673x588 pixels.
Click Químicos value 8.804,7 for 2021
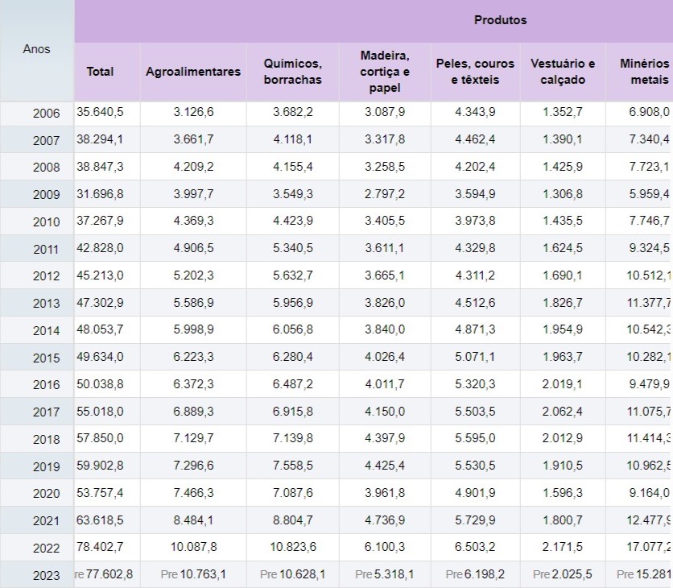point(294,520)
